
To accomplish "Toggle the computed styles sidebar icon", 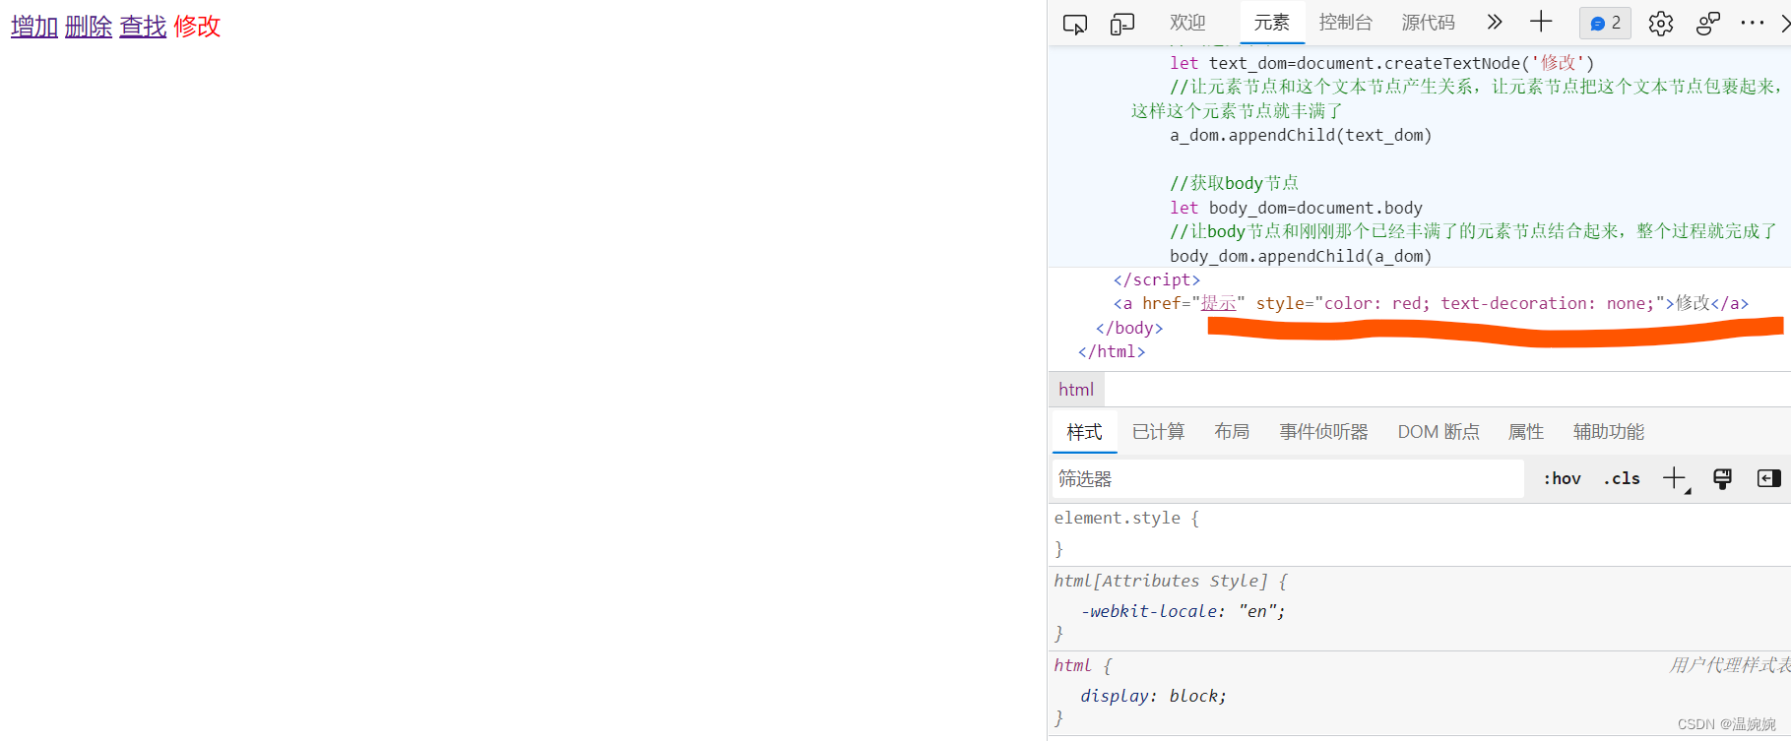I will coord(1769,478).
